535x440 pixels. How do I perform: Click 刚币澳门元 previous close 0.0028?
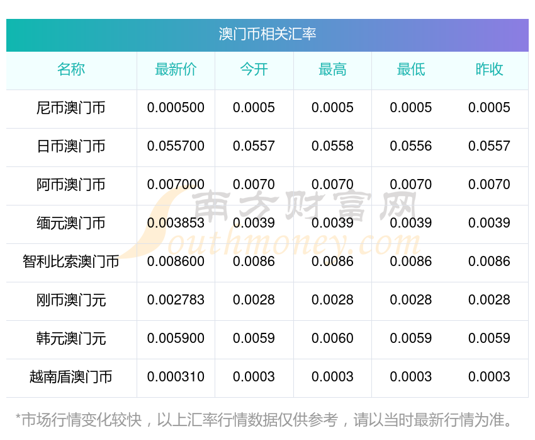coord(489,300)
